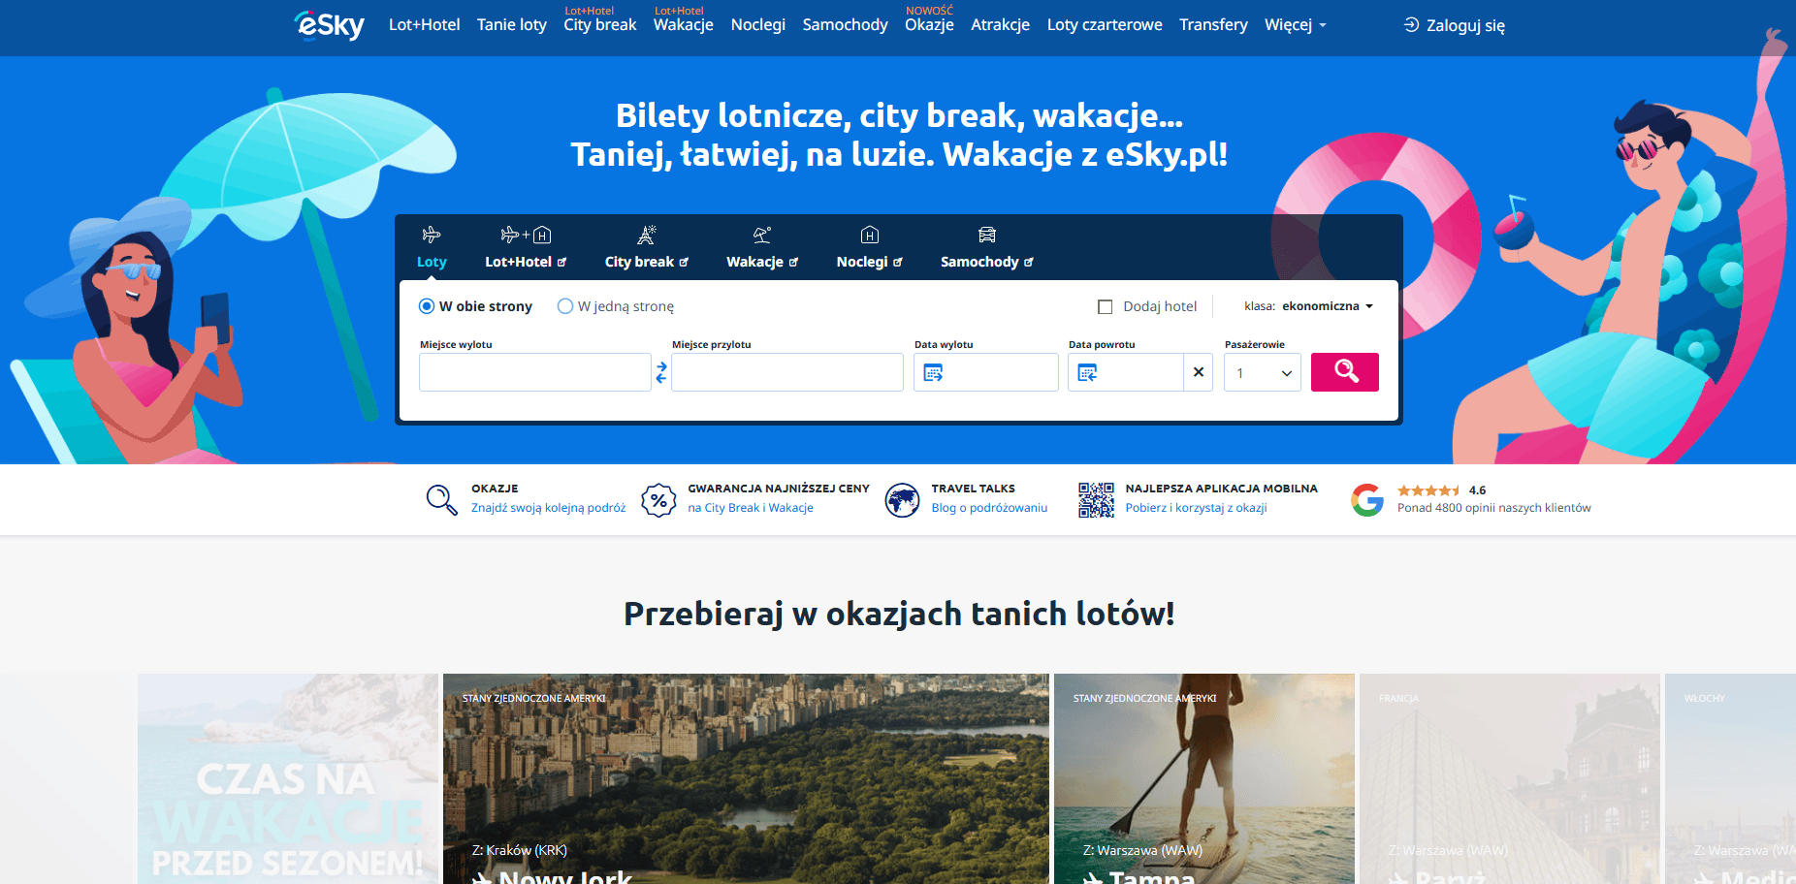Select the 'W obie strony' radio
1796x884 pixels.
(x=427, y=306)
